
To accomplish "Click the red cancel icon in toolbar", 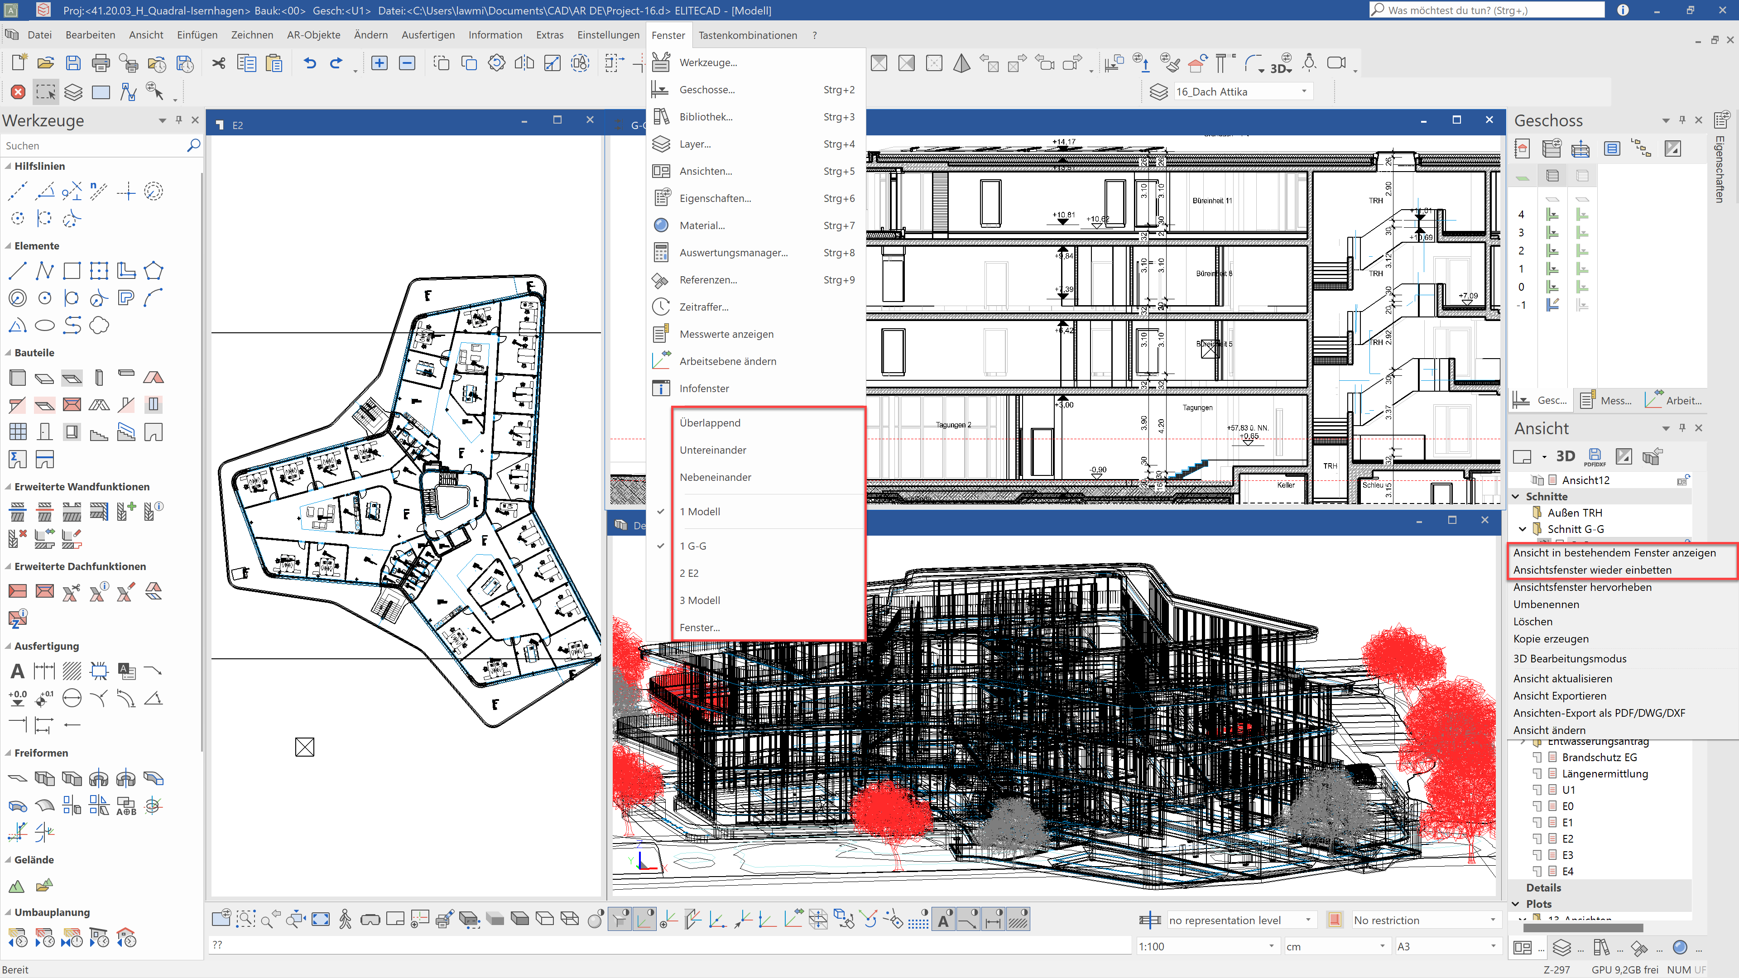I will tap(18, 92).
